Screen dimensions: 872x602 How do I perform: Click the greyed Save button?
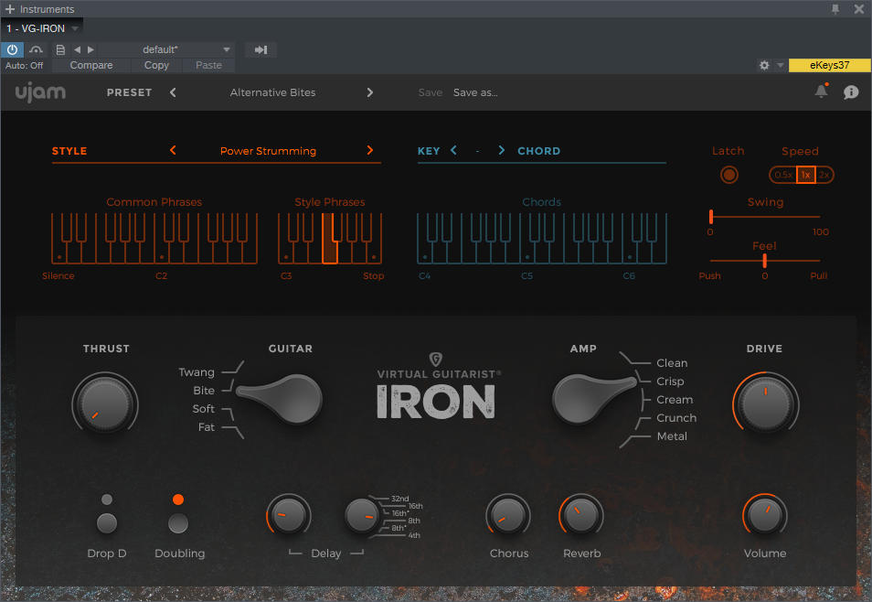(x=430, y=92)
